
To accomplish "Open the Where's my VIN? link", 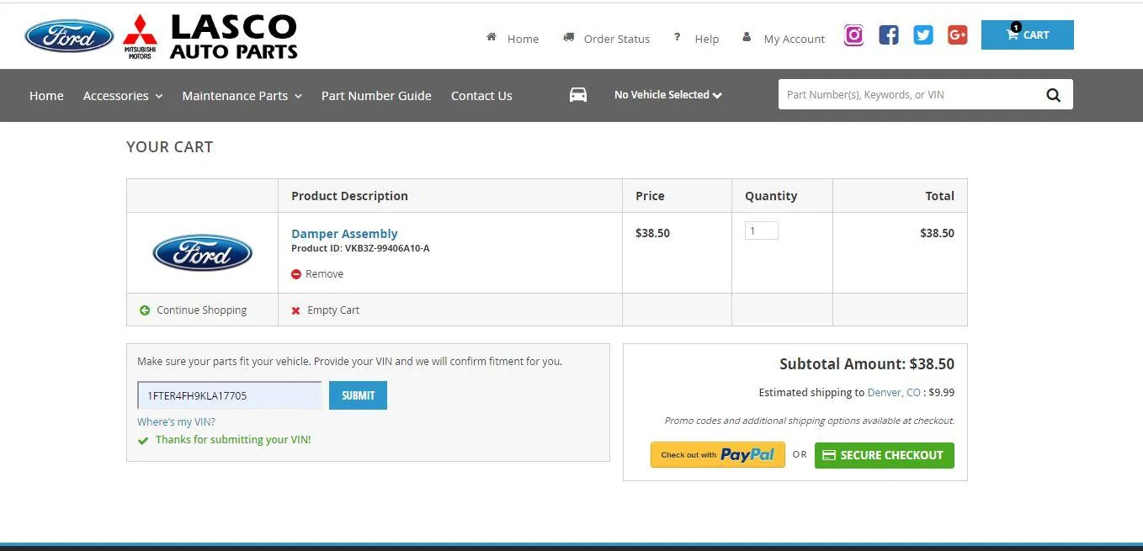I will [x=176, y=422].
